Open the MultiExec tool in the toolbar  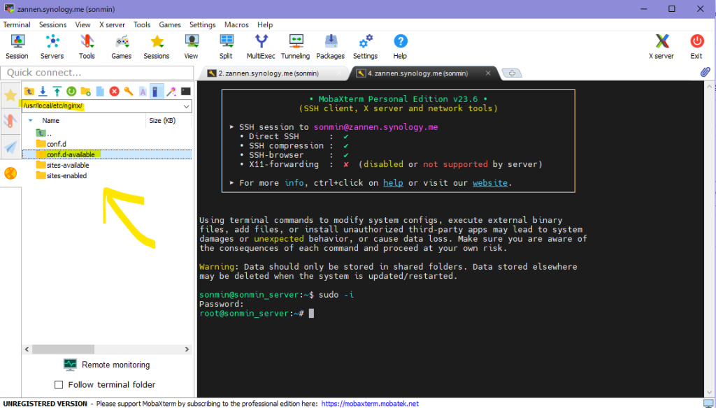261,46
